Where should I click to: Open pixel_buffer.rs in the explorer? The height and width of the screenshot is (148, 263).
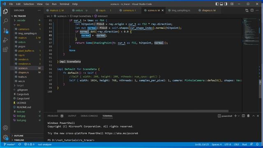[26, 51]
